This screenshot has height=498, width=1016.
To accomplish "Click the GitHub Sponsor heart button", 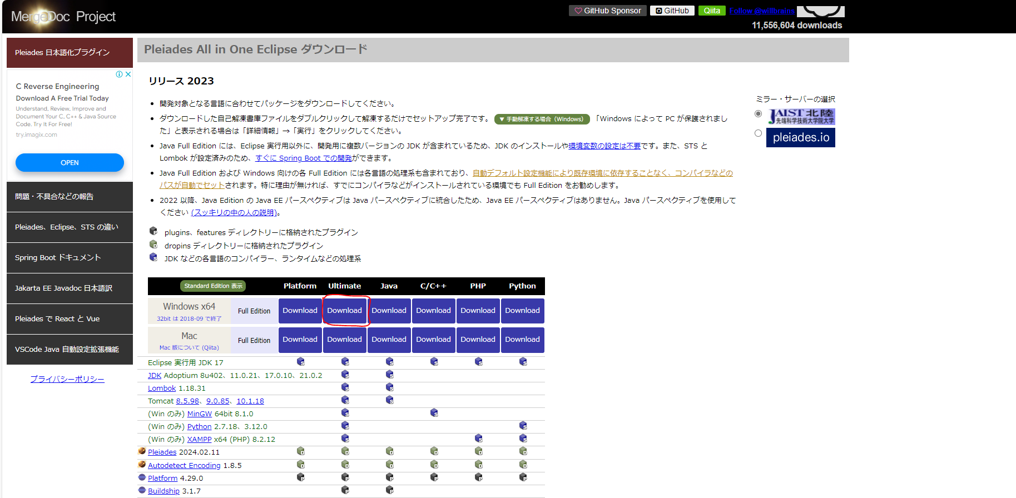I will click(x=607, y=11).
